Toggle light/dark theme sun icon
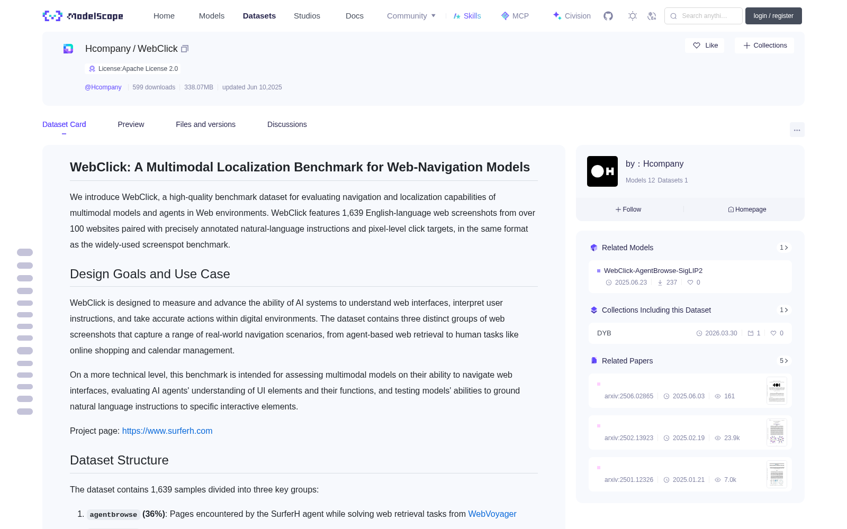This screenshot has width=847, height=529. coord(633,16)
